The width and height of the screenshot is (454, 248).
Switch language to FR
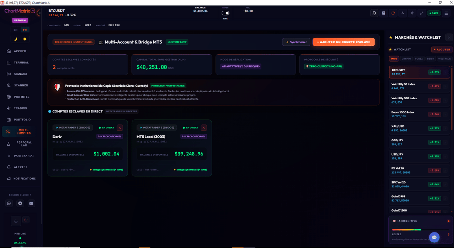25,30
